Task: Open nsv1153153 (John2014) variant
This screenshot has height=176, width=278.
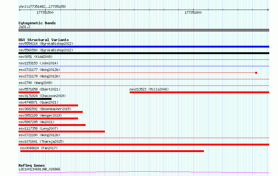Action: coord(38,63)
